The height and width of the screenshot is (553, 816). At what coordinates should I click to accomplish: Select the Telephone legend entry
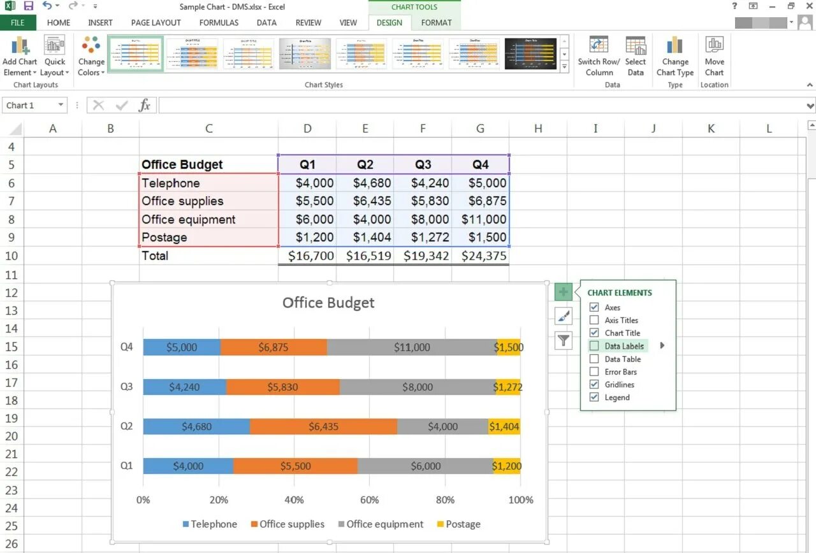coord(210,524)
